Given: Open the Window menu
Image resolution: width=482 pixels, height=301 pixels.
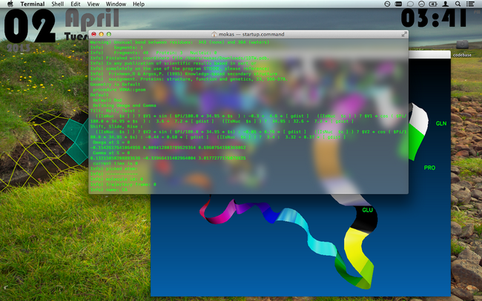Looking at the screenshot, I should [115, 4].
